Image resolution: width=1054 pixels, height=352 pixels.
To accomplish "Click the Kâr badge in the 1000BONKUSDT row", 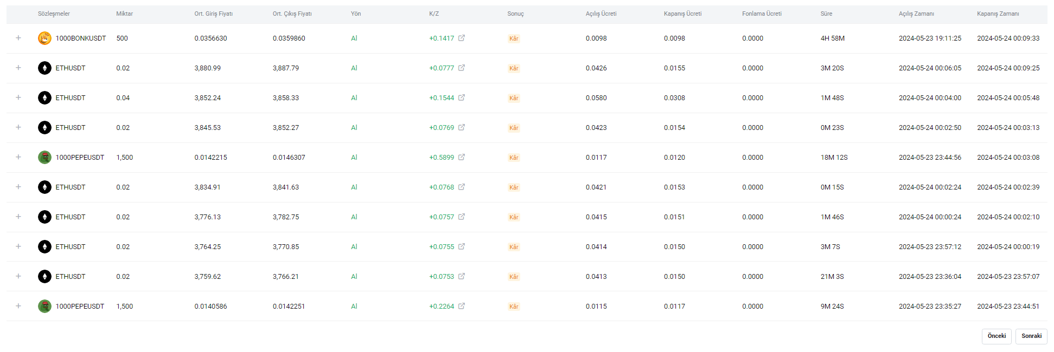I will pos(514,38).
